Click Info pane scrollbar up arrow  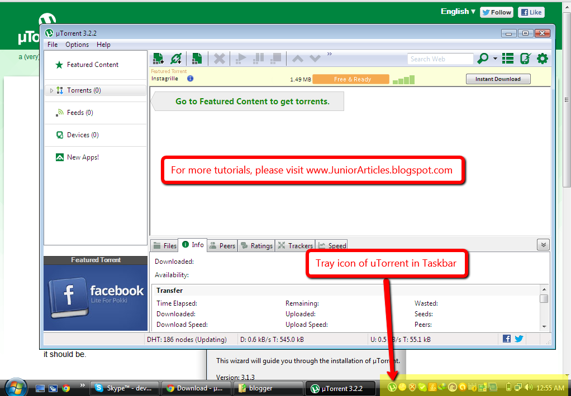(544, 290)
